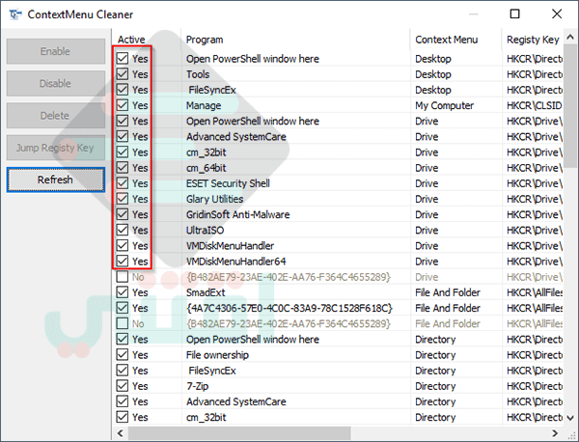Uncheck the 7-Zip row checkbox

123,385
